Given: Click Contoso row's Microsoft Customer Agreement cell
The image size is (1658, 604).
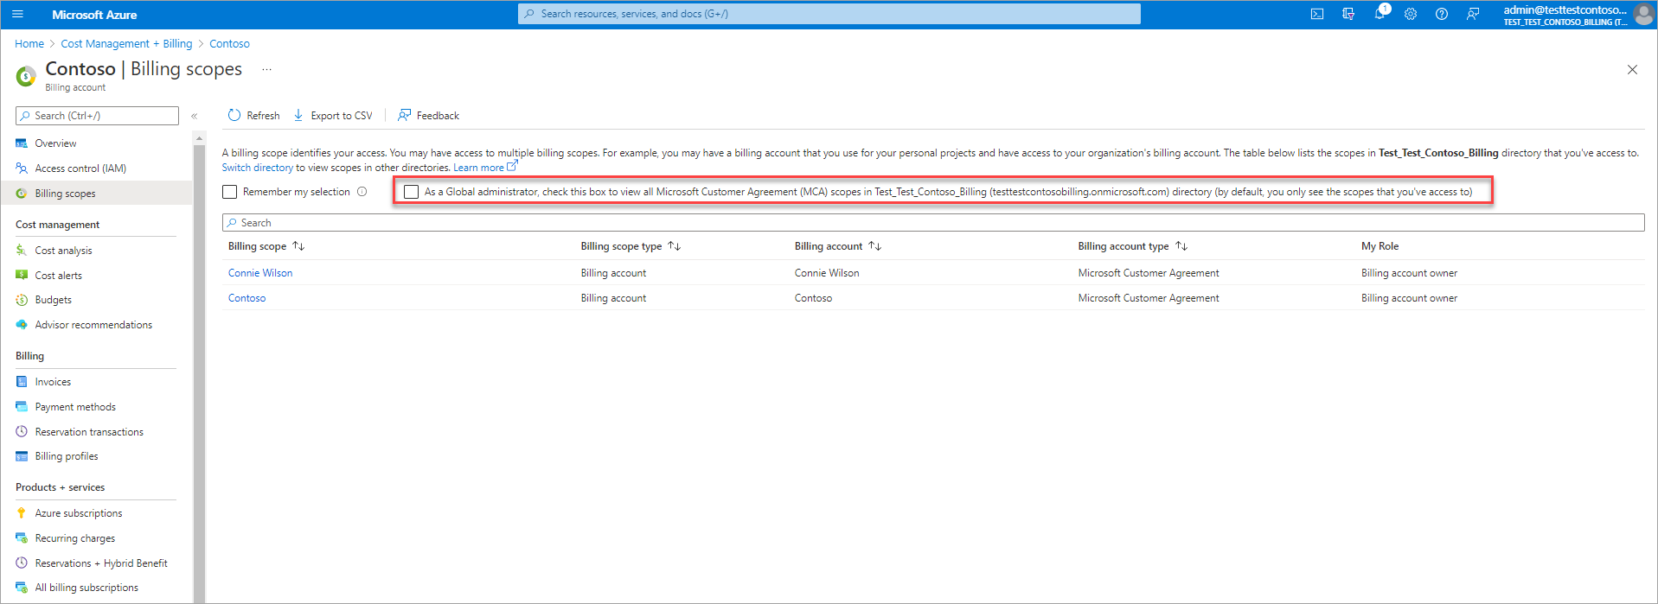Looking at the screenshot, I should [x=1149, y=298].
